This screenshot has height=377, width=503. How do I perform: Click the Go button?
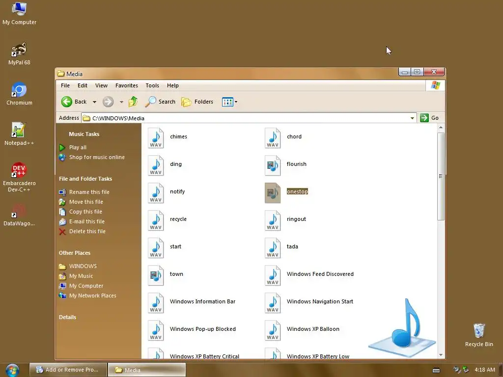429,118
